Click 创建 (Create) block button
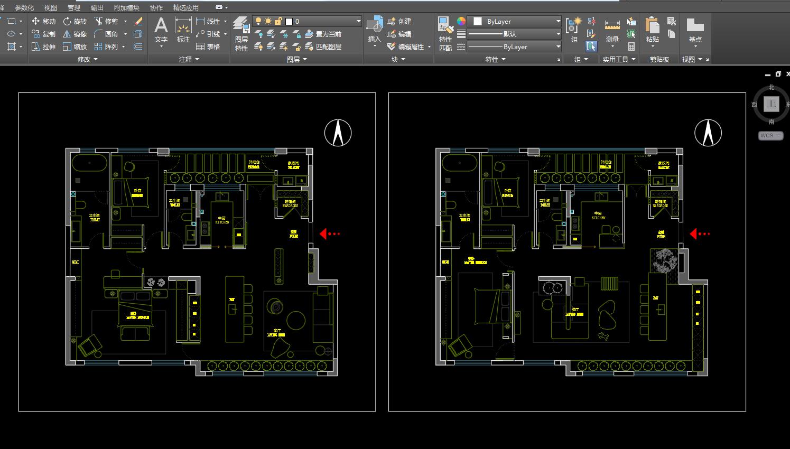Screen dimensions: 790x449 coord(399,21)
